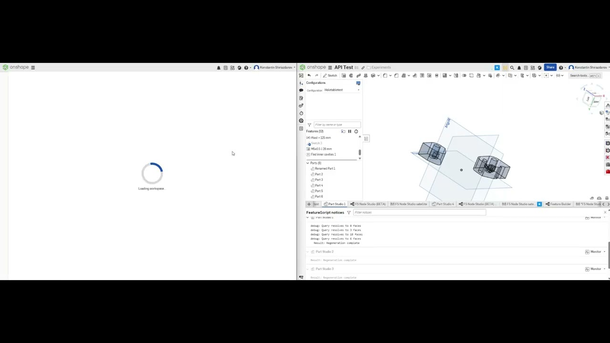Viewport: 610px width, 343px height.
Task: Add a folder in the Features header
Action: [x=343, y=131]
